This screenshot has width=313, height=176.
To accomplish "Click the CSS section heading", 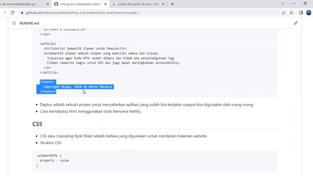I will (x=37, y=124).
